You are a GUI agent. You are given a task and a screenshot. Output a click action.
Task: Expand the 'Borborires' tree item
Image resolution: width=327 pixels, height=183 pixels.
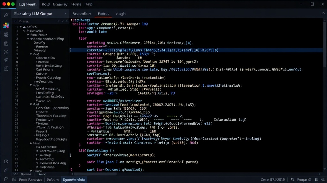(37, 167)
